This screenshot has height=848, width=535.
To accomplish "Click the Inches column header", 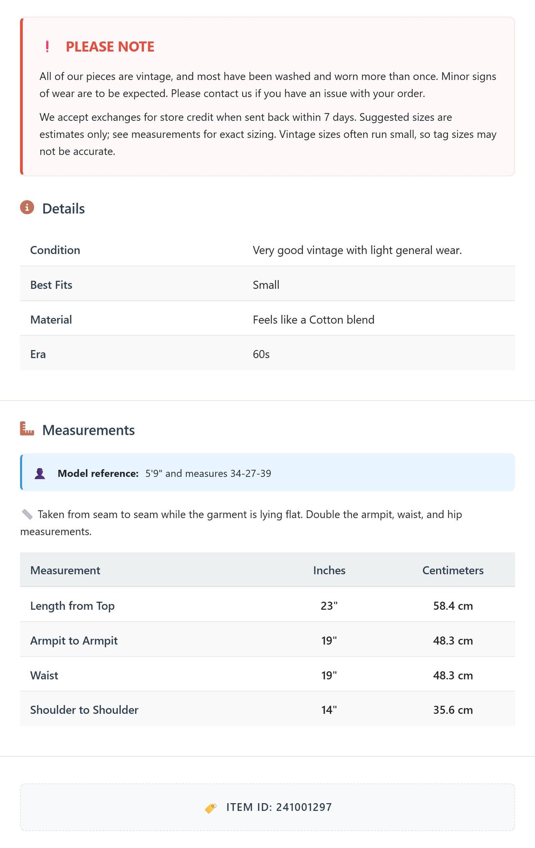I will pyautogui.click(x=329, y=570).
